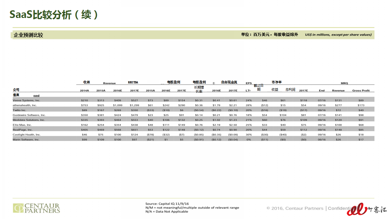
Task: Click Veeva Systems $527 2017E revenue cell
Action: [134, 100]
